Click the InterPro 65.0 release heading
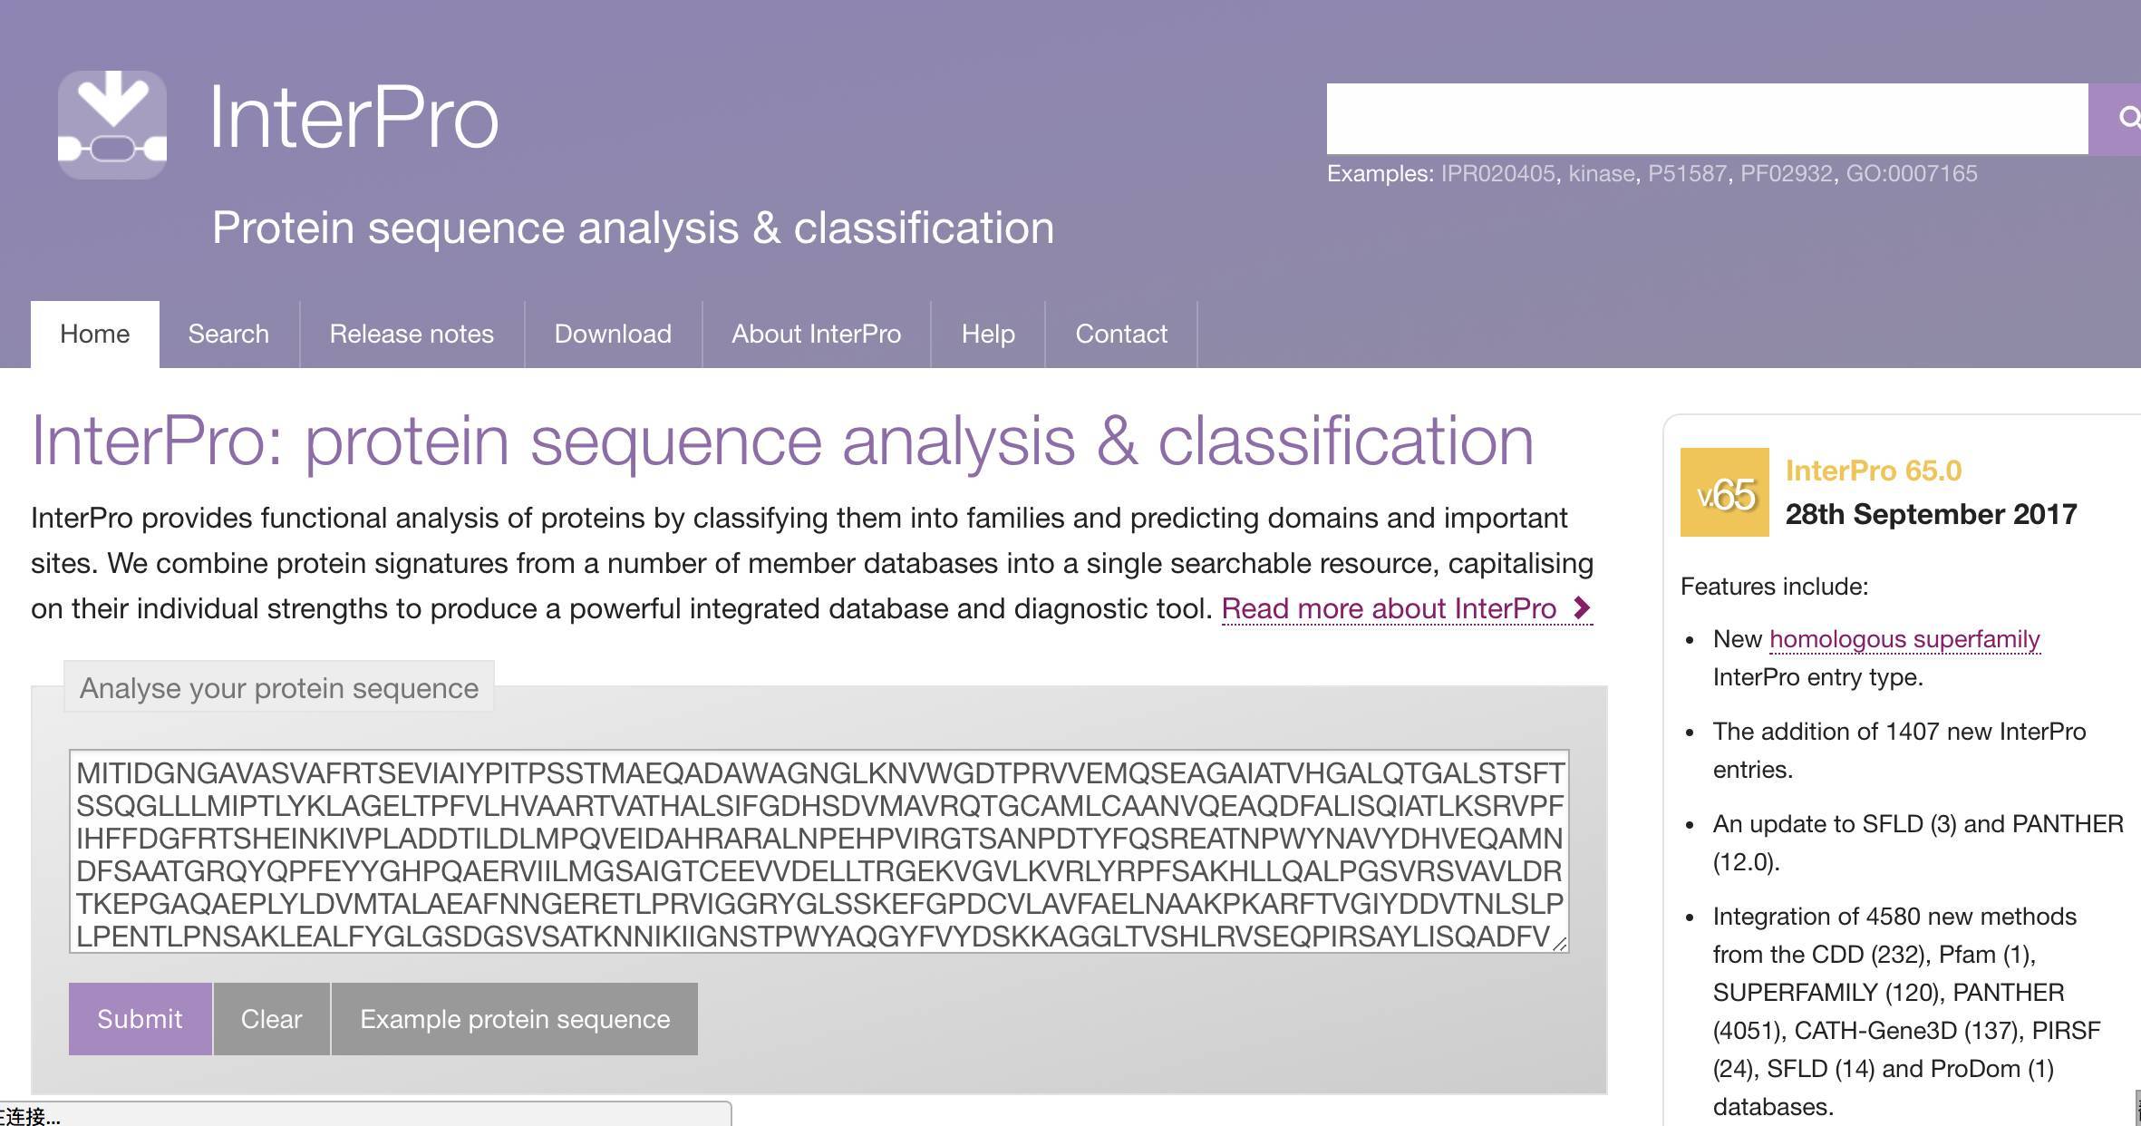2141x1126 pixels. pyautogui.click(x=1873, y=471)
